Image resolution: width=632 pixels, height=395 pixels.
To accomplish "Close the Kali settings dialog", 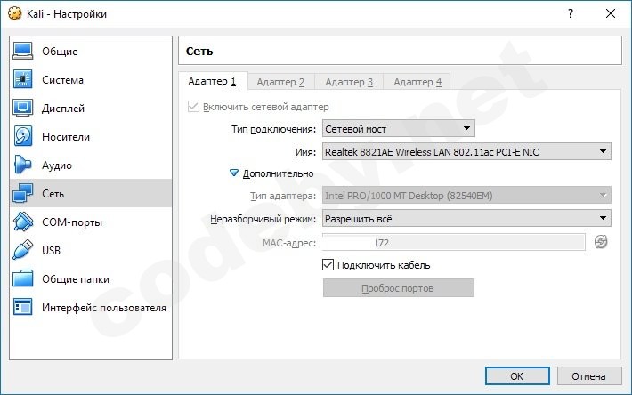I will [611, 13].
